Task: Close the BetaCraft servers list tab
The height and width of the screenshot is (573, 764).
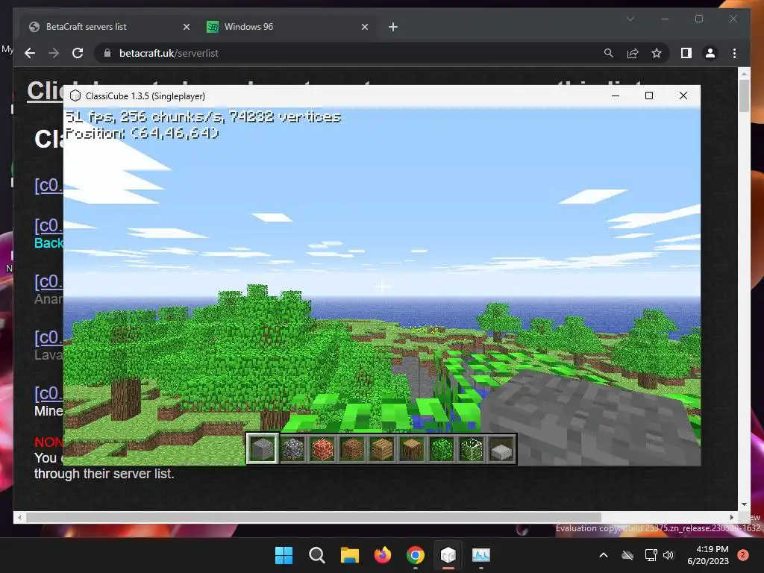Action: pos(186,27)
